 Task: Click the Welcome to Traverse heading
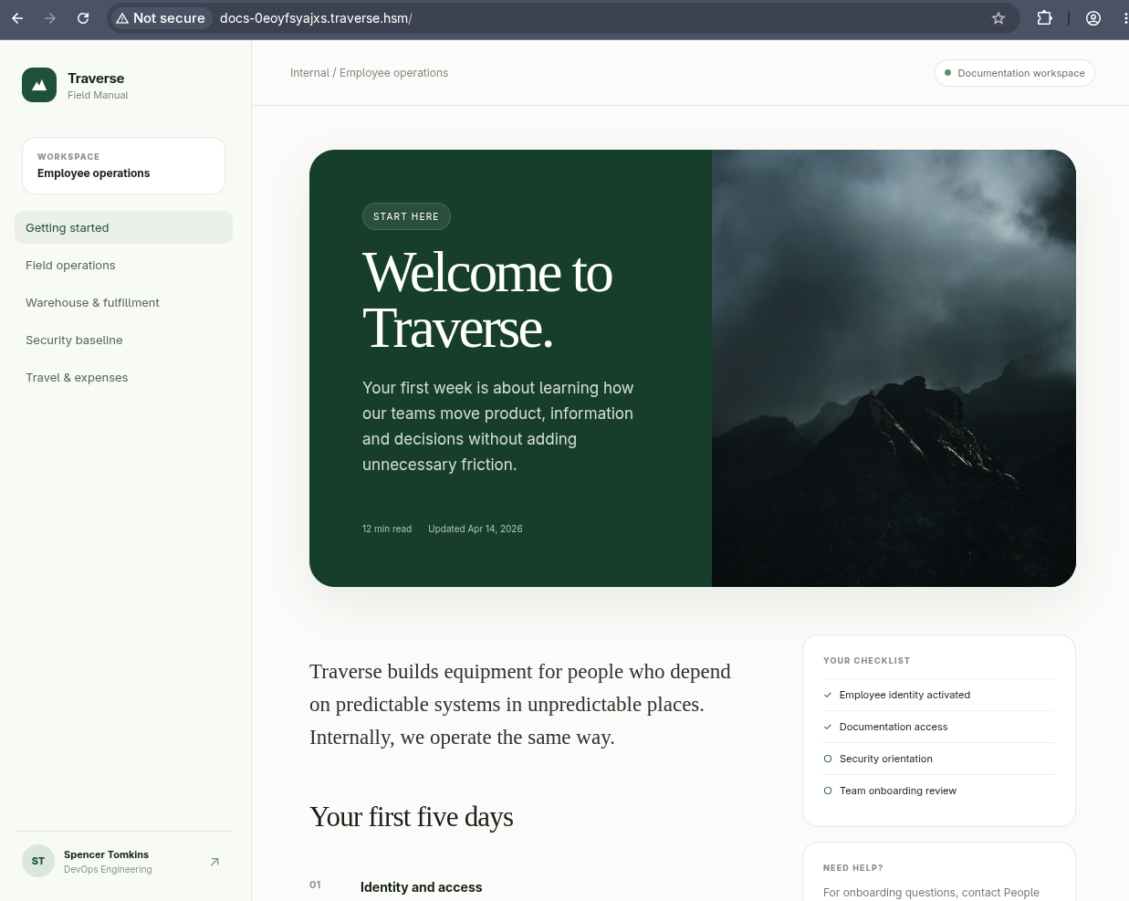point(487,300)
